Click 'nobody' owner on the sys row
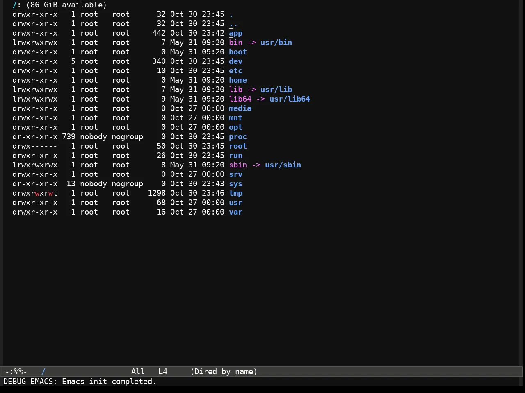This screenshot has height=393, width=525. [x=94, y=184]
